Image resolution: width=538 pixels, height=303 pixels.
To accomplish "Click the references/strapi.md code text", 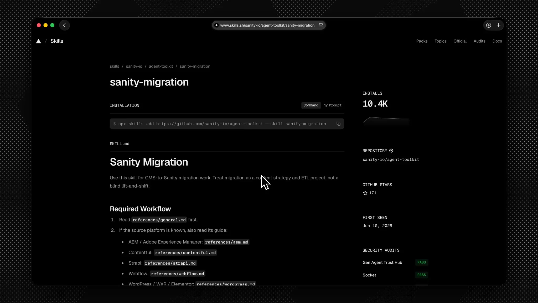I will [170, 263].
